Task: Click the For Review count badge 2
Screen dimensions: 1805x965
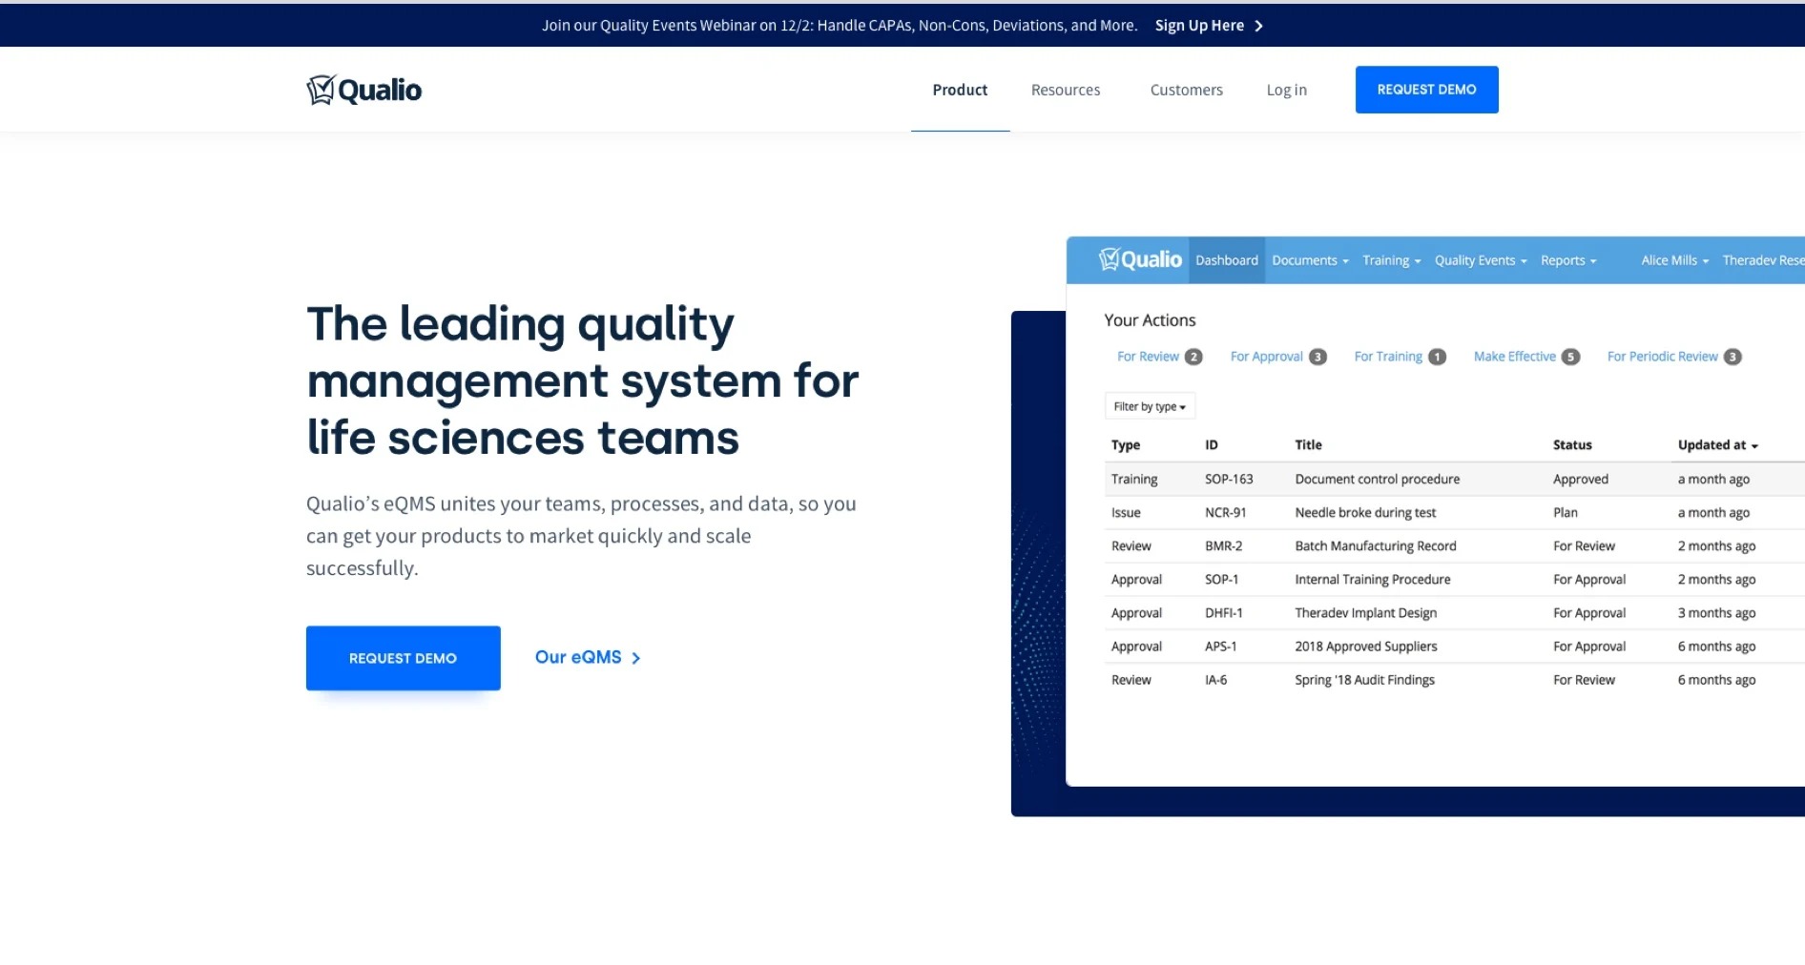Action: (x=1193, y=357)
